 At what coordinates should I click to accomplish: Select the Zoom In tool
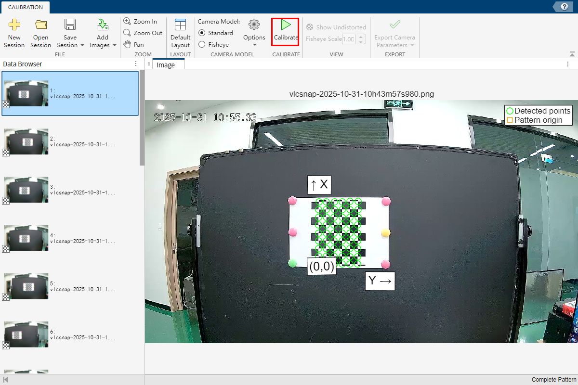[140, 21]
